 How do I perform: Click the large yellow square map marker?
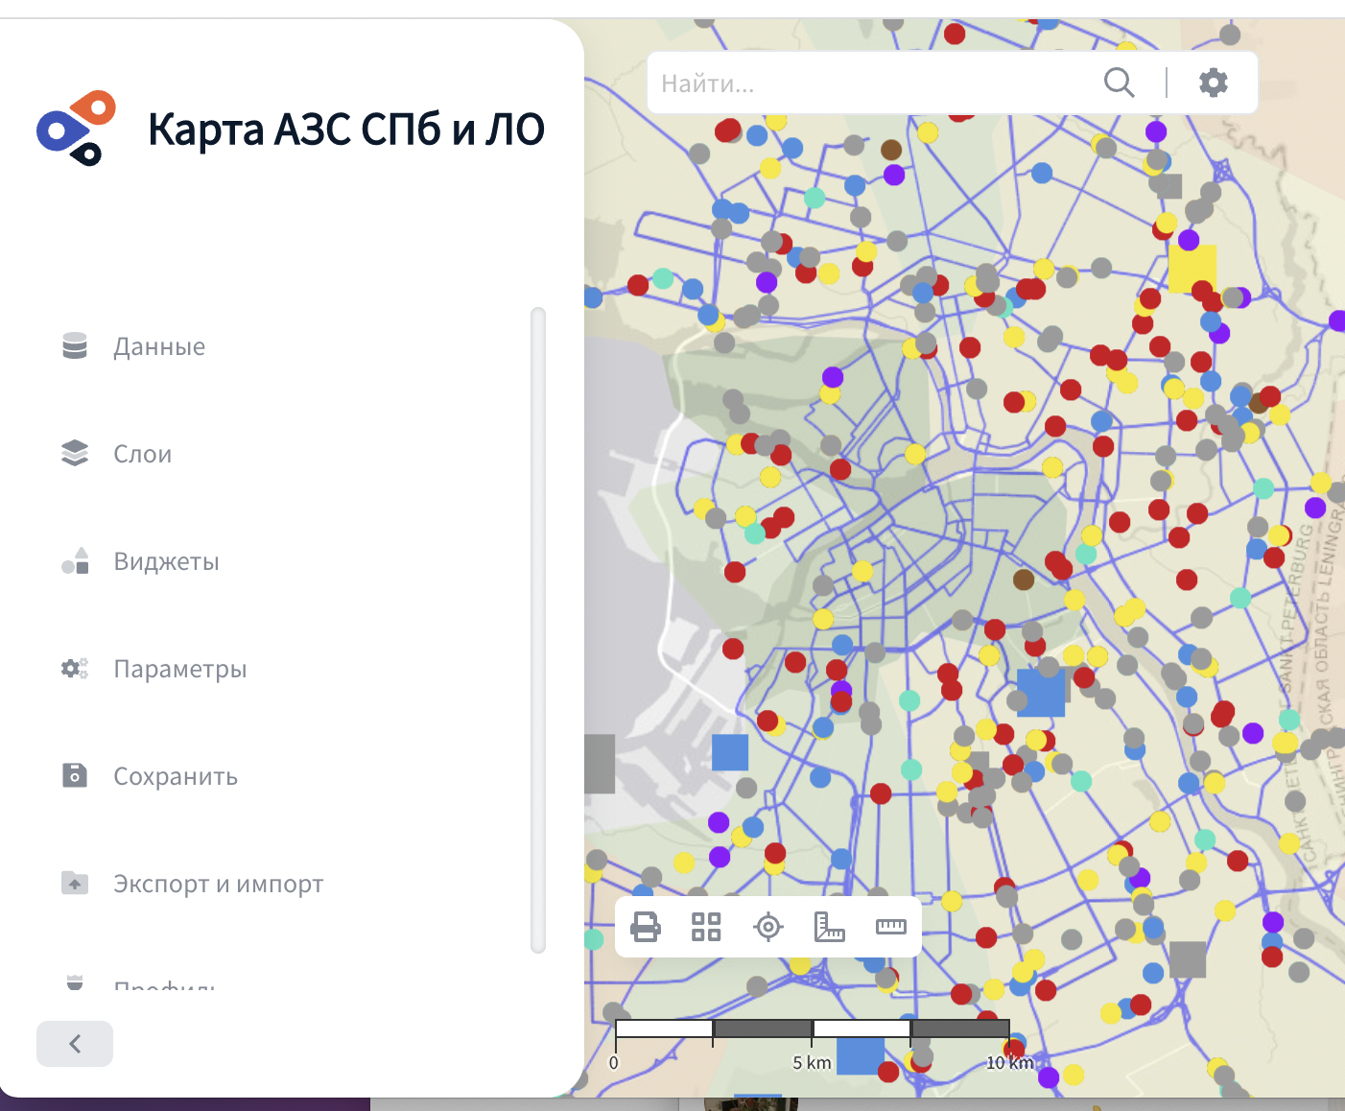click(x=1192, y=268)
